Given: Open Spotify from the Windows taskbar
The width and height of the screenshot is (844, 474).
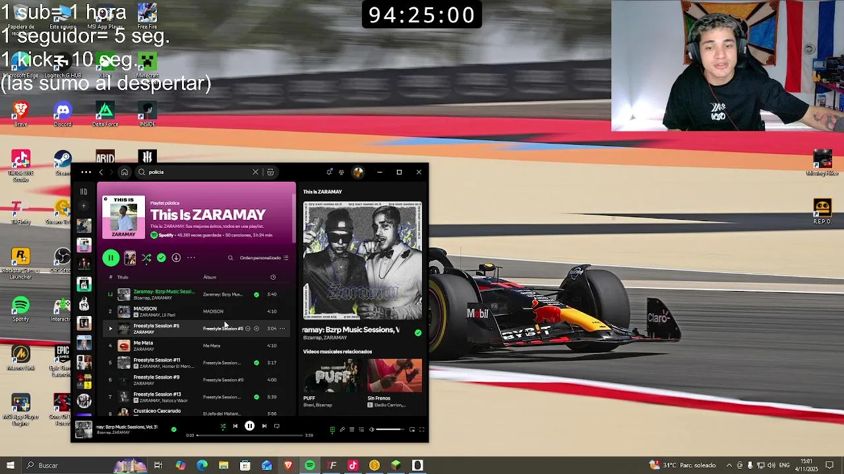Looking at the screenshot, I should 310,465.
